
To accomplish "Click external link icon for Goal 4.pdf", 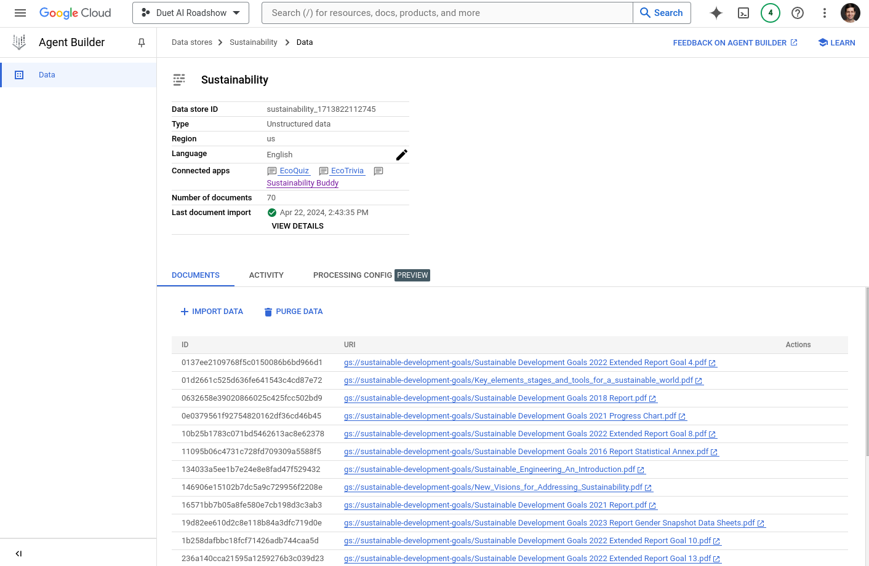I will [x=712, y=363].
